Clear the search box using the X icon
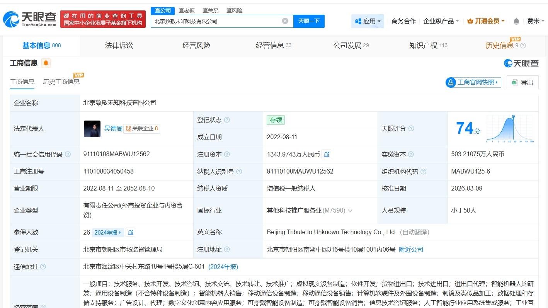The height and width of the screenshot is (308, 548). 285,21
